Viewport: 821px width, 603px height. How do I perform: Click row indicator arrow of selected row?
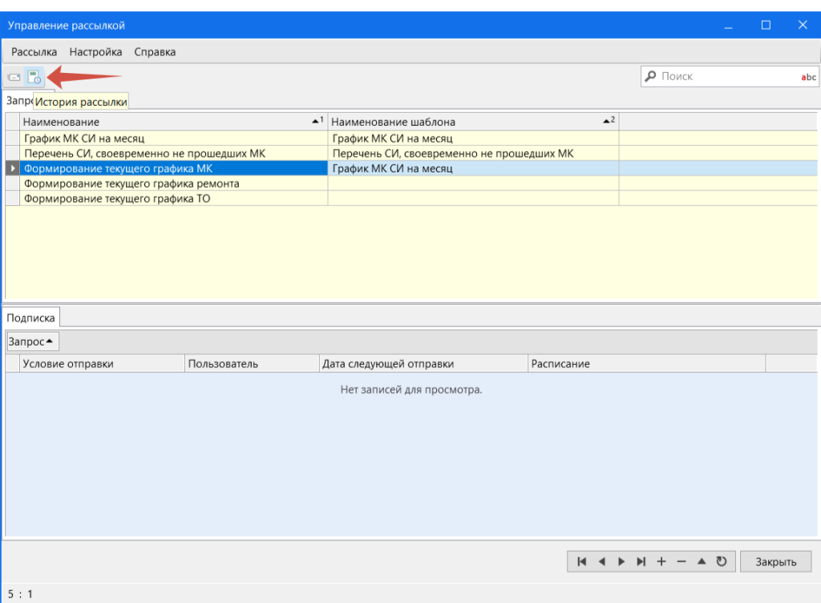coord(13,168)
